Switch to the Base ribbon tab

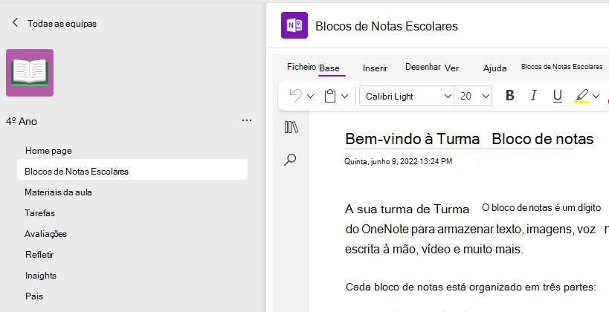(329, 68)
